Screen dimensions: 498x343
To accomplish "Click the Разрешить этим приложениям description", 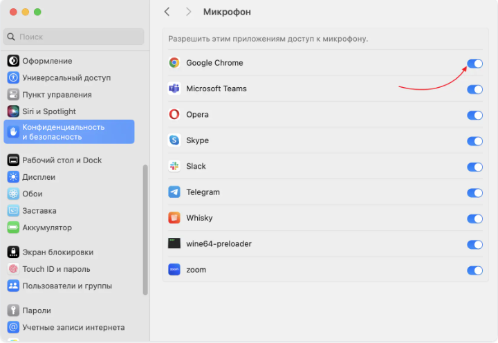I will (x=268, y=39).
